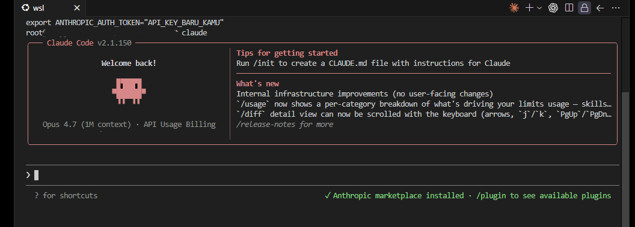Click the 'Welcome back!' text
Image resolution: width=635 pixels, height=227 pixels.
click(129, 63)
